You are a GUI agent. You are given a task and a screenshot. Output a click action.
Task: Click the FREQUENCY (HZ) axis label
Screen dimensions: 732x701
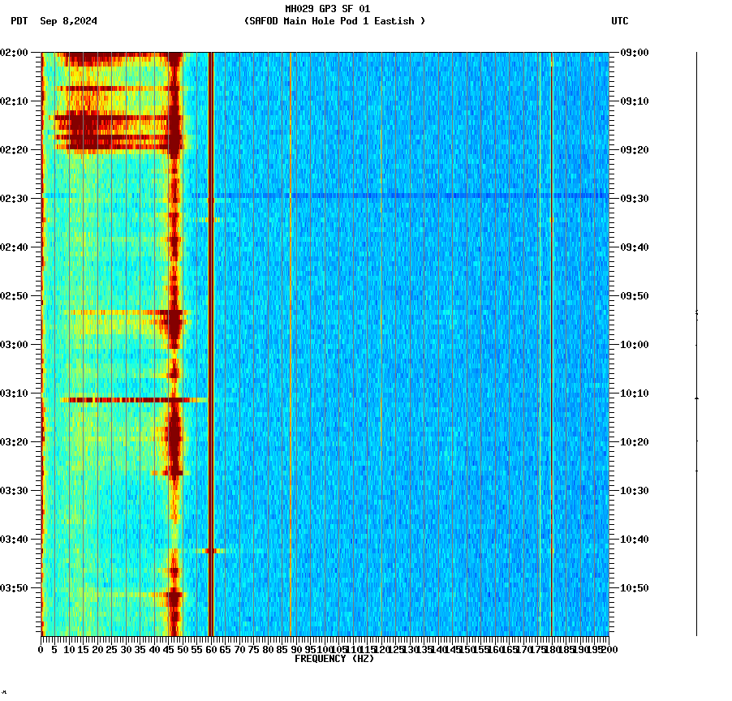[x=335, y=659]
